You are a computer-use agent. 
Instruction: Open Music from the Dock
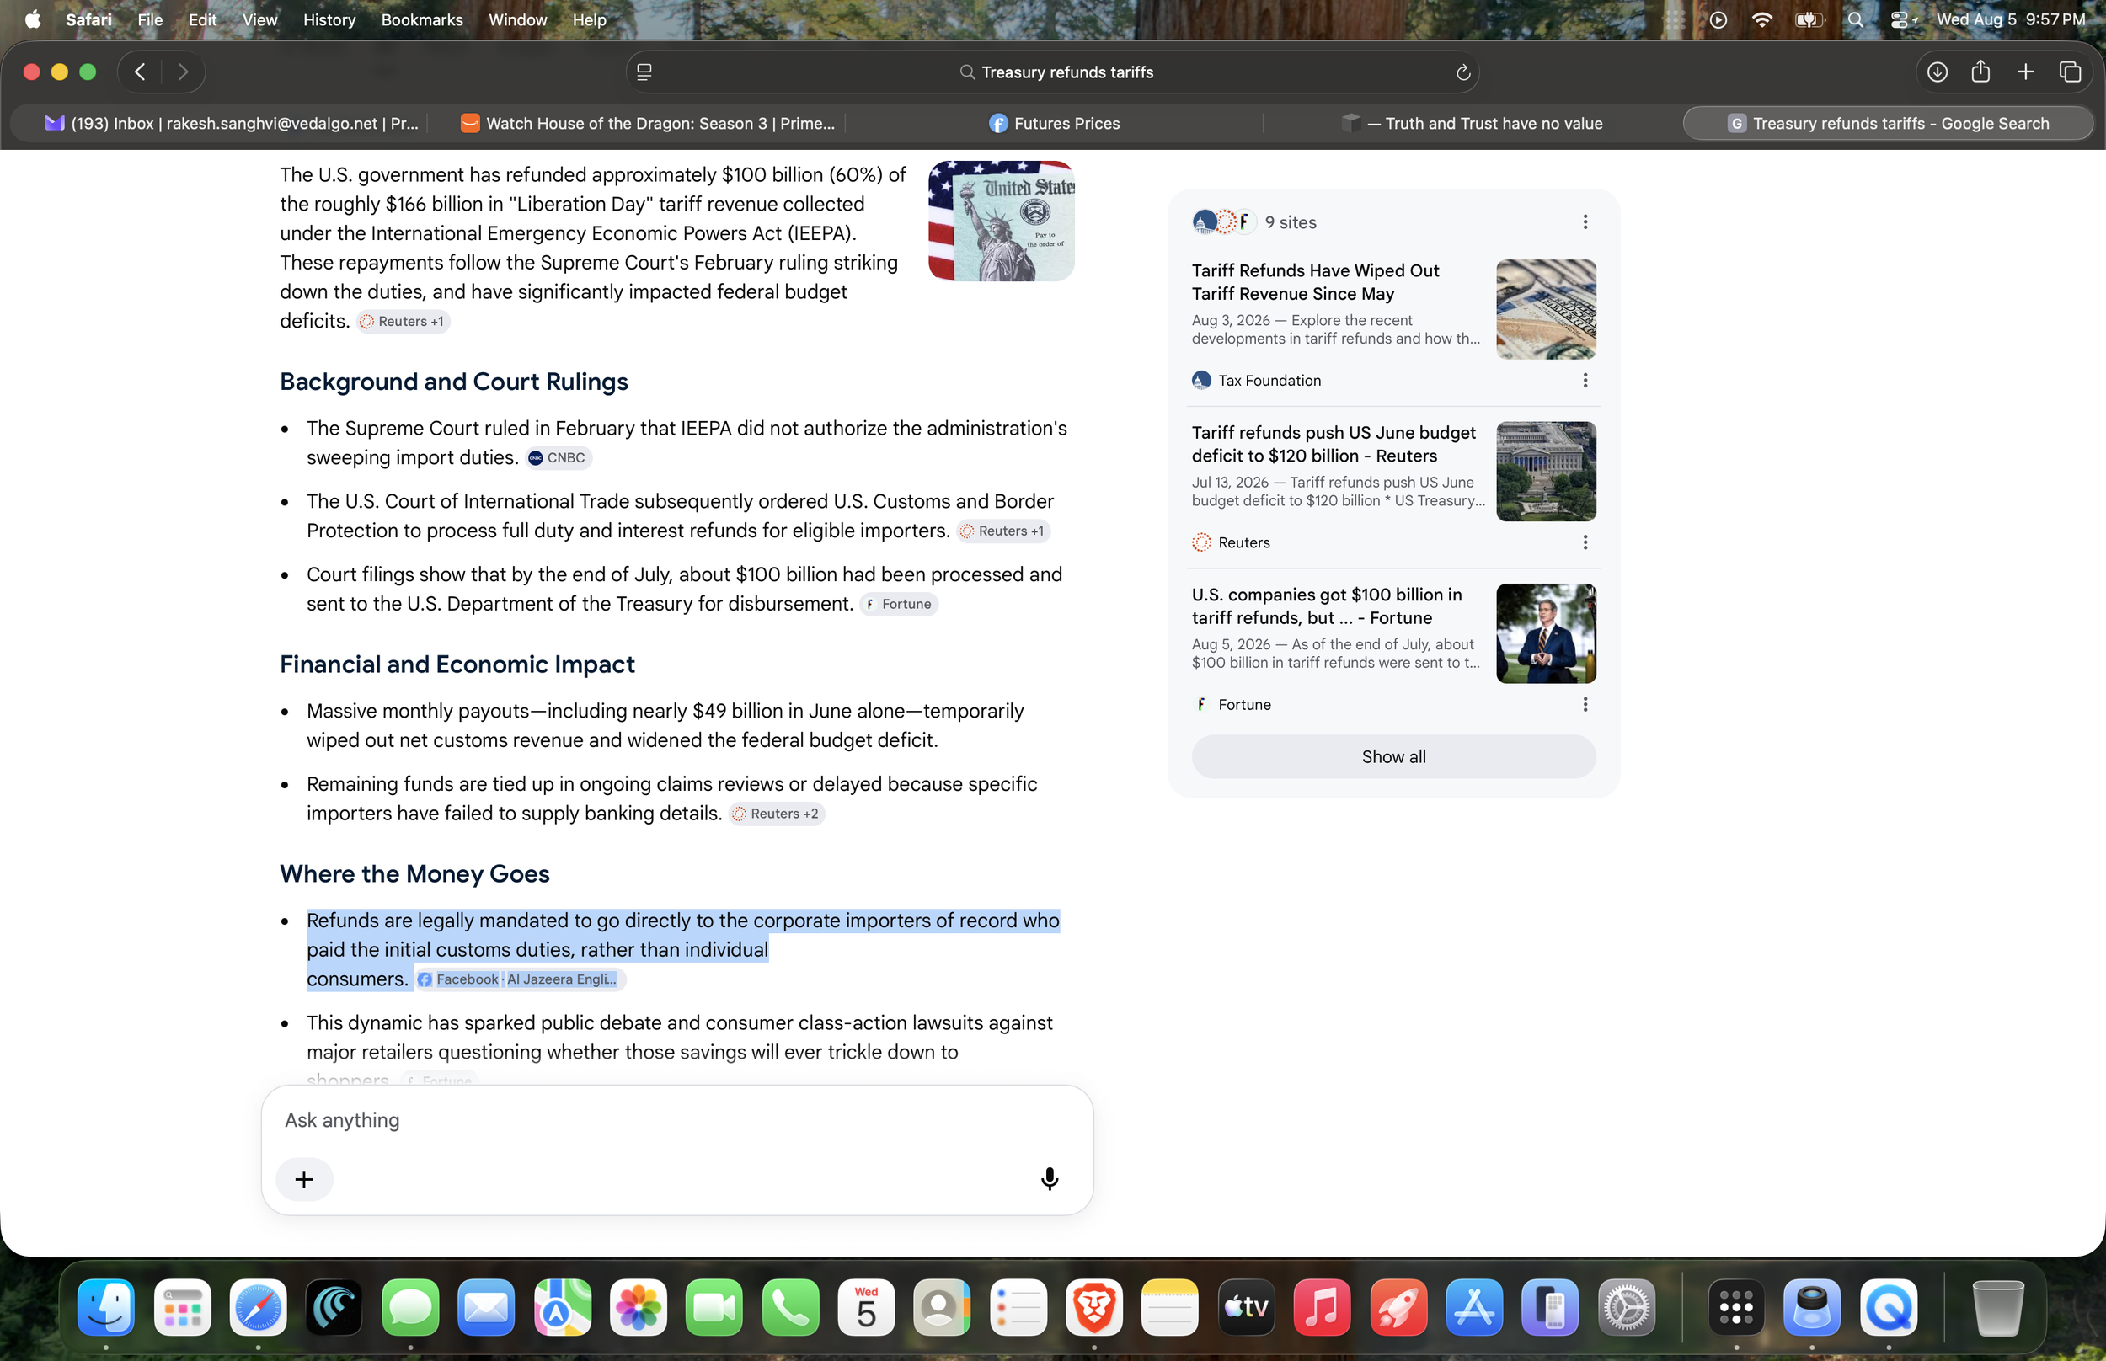[1321, 1306]
